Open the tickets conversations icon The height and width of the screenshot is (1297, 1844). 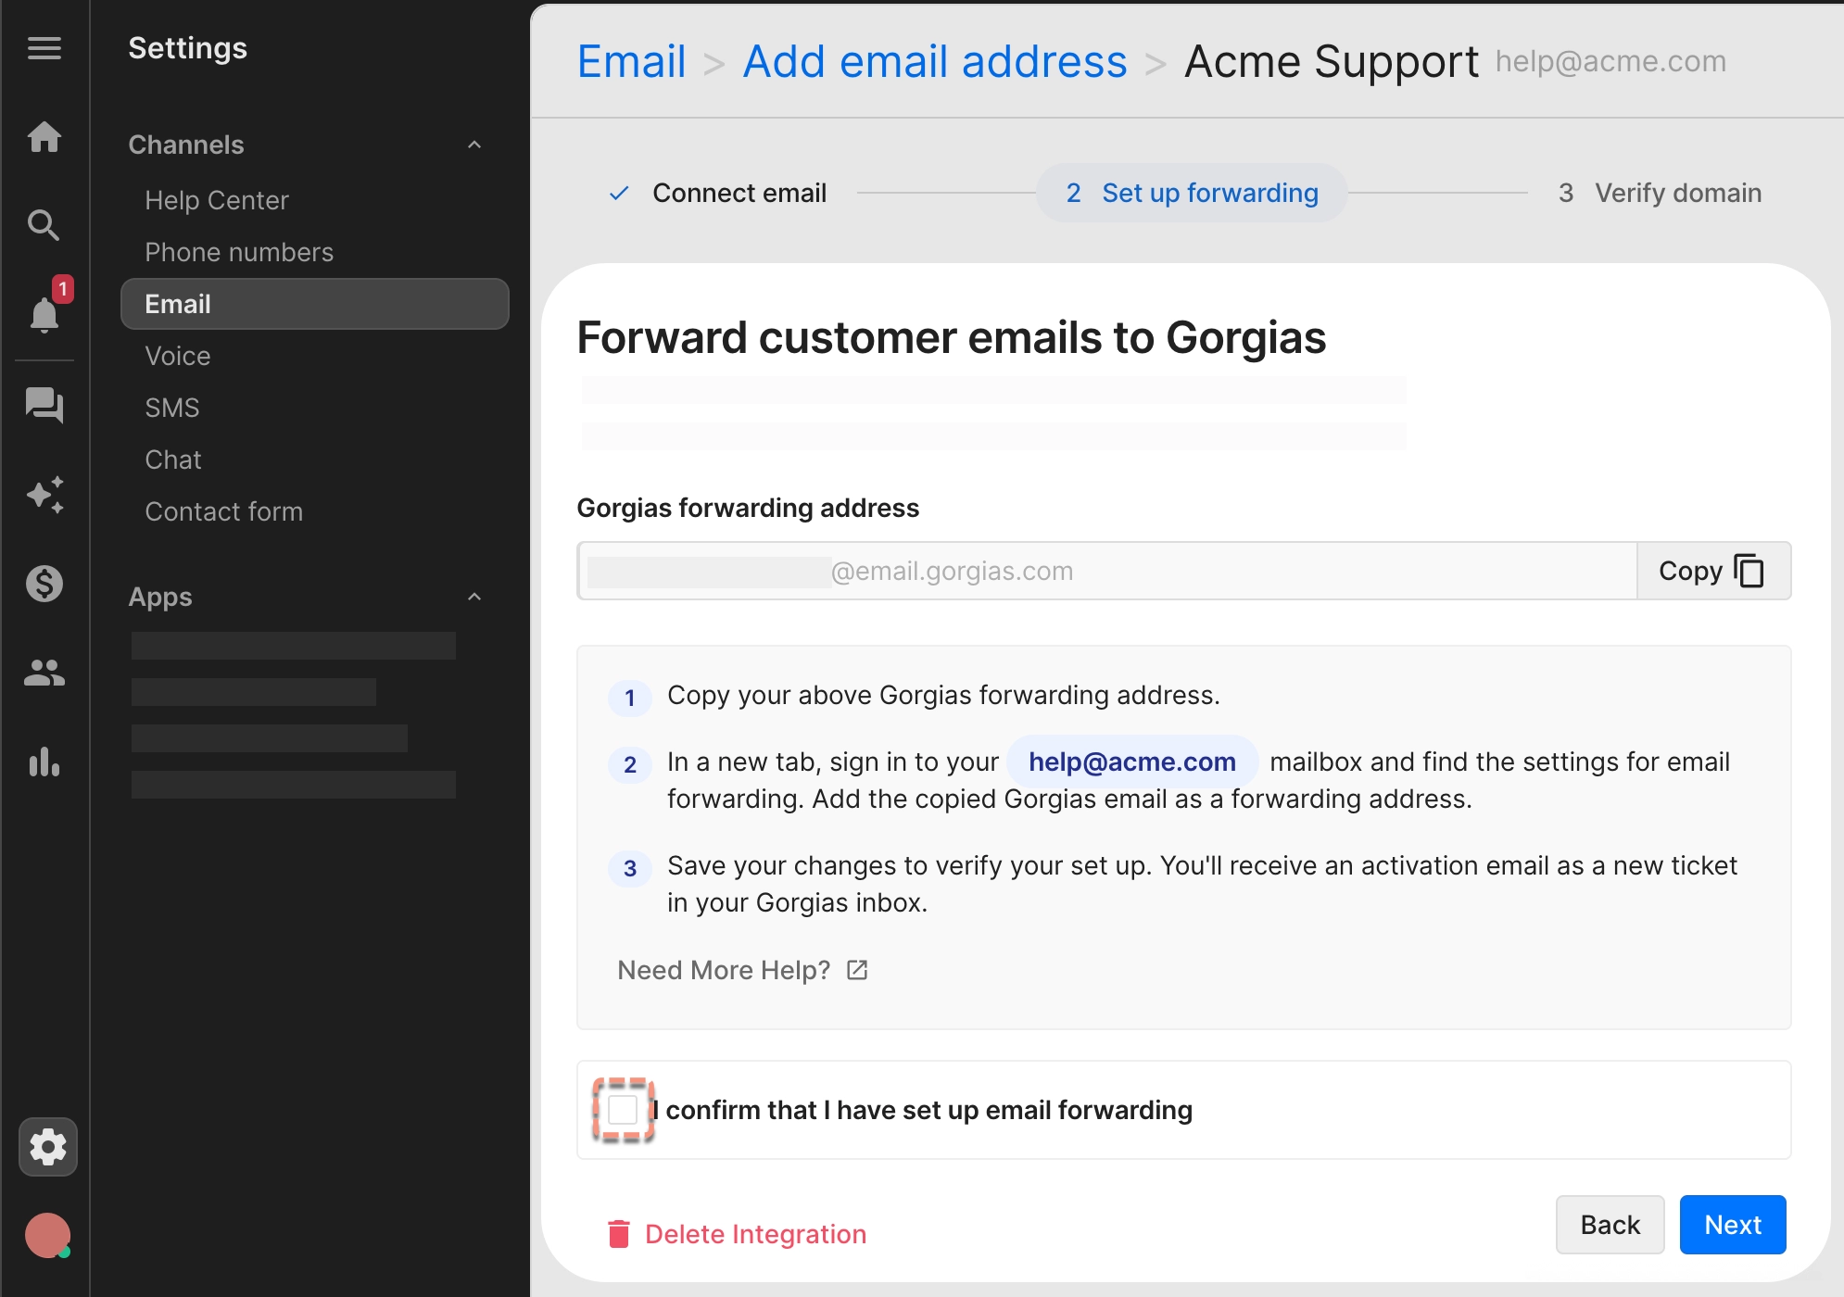point(44,405)
